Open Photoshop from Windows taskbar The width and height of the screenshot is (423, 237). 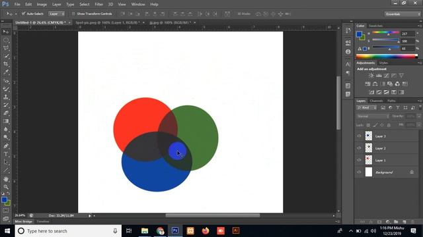pos(175,230)
